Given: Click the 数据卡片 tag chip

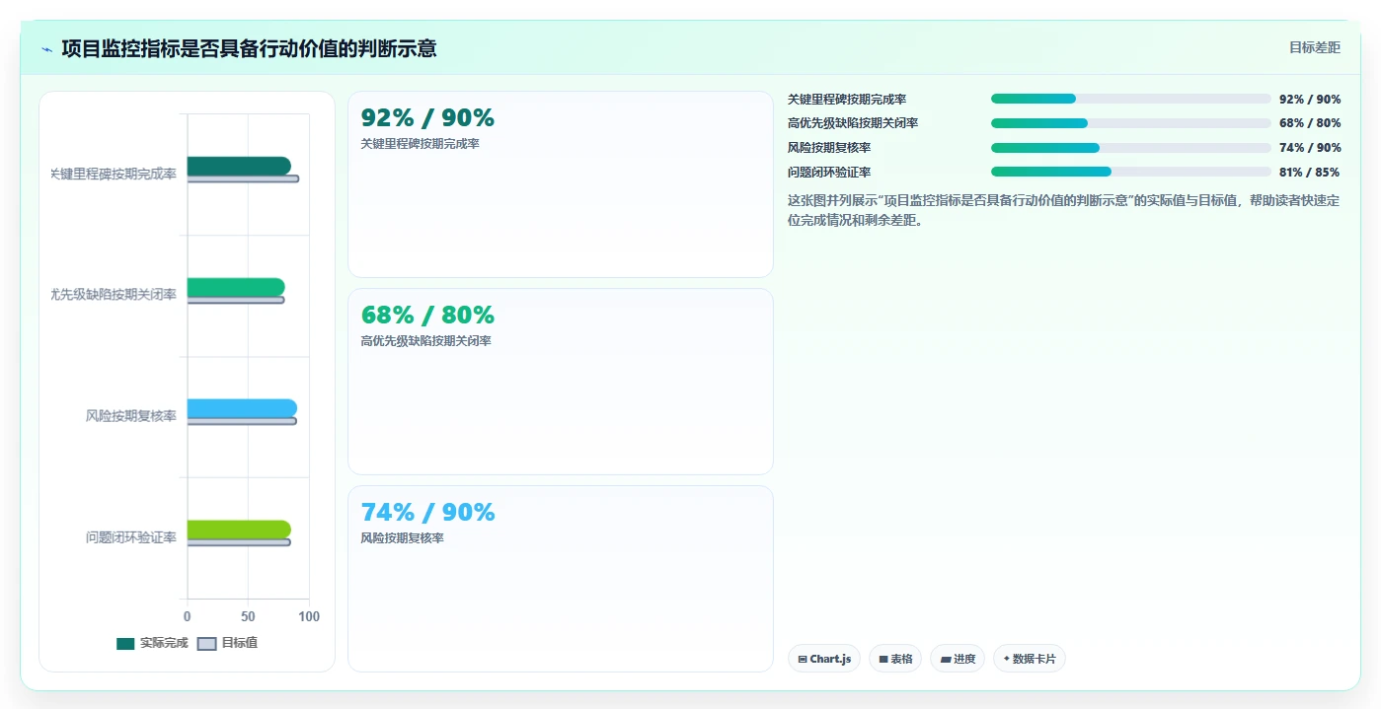Looking at the screenshot, I should click(1030, 659).
